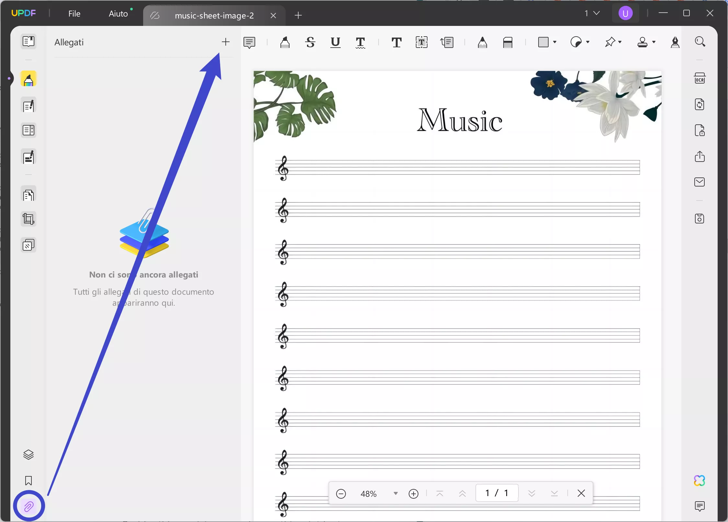The width and height of the screenshot is (728, 522).
Task: Jump to the last page
Action: [554, 494]
